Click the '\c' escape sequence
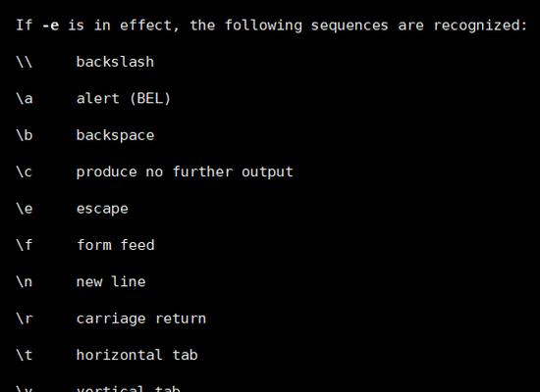 coord(25,171)
